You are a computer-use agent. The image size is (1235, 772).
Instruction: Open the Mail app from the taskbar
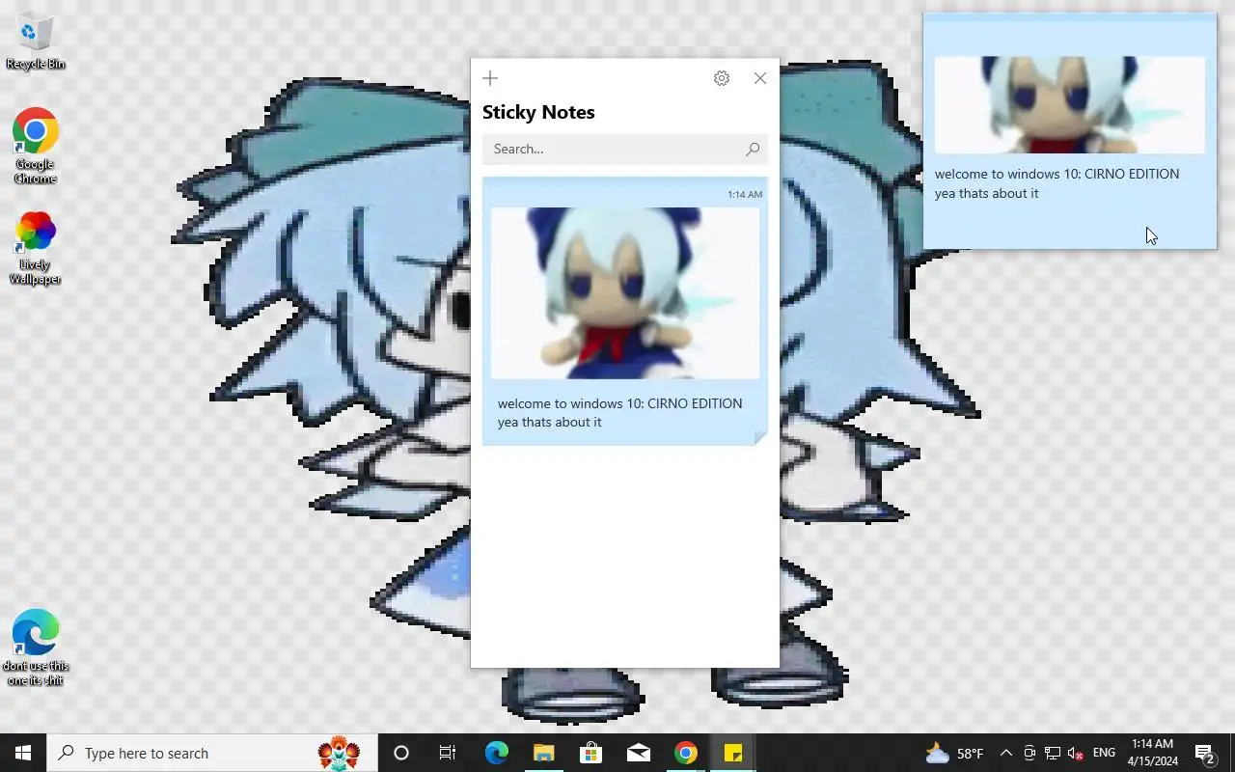coord(638,753)
